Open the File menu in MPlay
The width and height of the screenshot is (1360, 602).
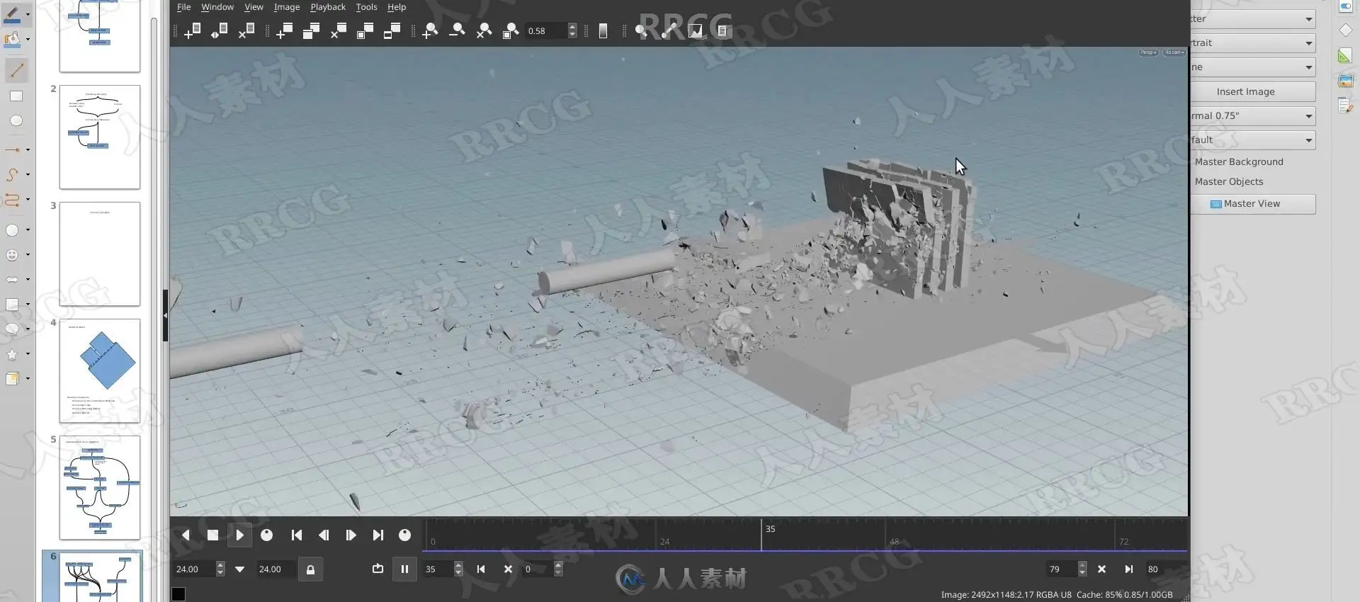pyautogui.click(x=183, y=7)
